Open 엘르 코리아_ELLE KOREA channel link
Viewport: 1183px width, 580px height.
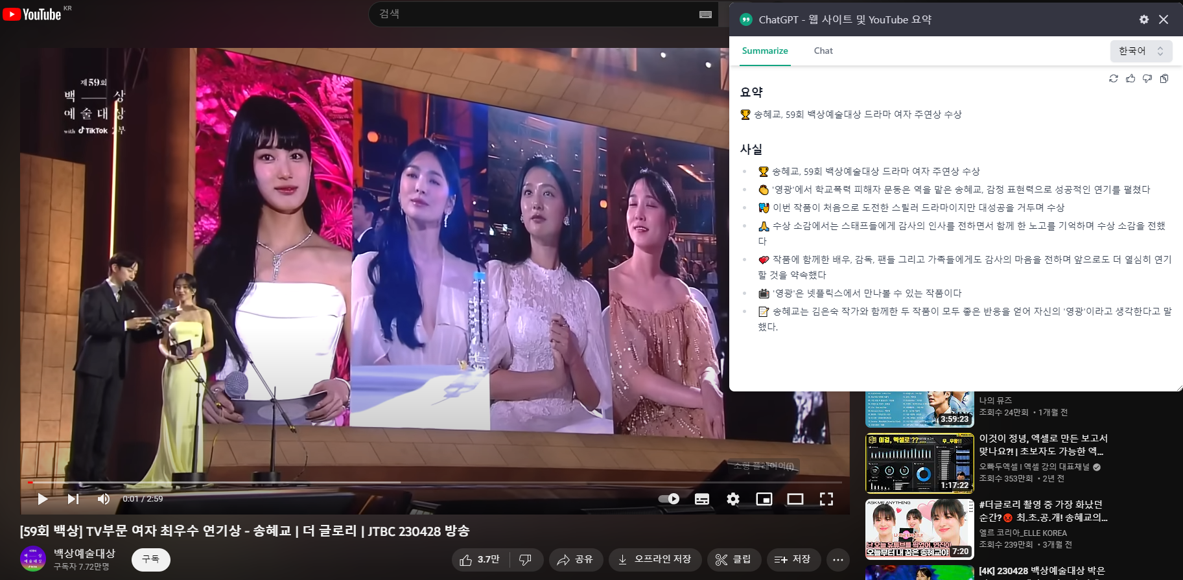point(1023,533)
